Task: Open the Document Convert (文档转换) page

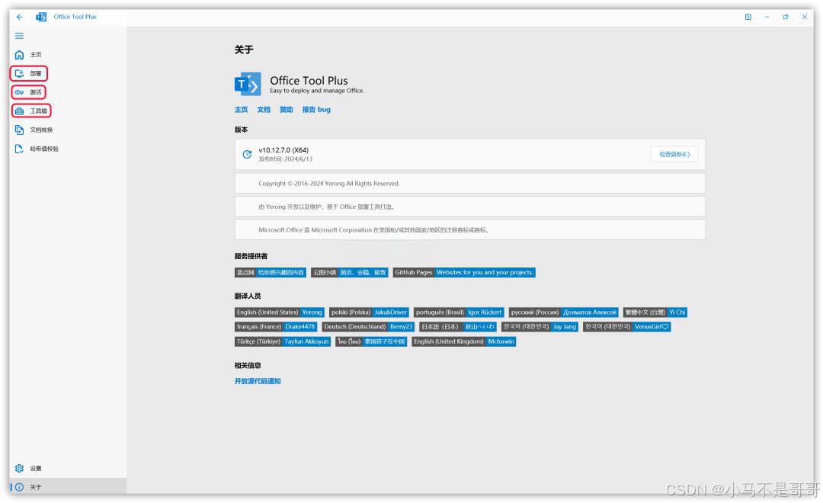Action: 68,130
